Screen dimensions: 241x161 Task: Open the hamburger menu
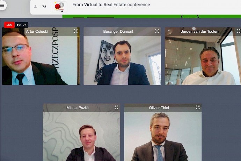pyautogui.click(x=2, y=5)
